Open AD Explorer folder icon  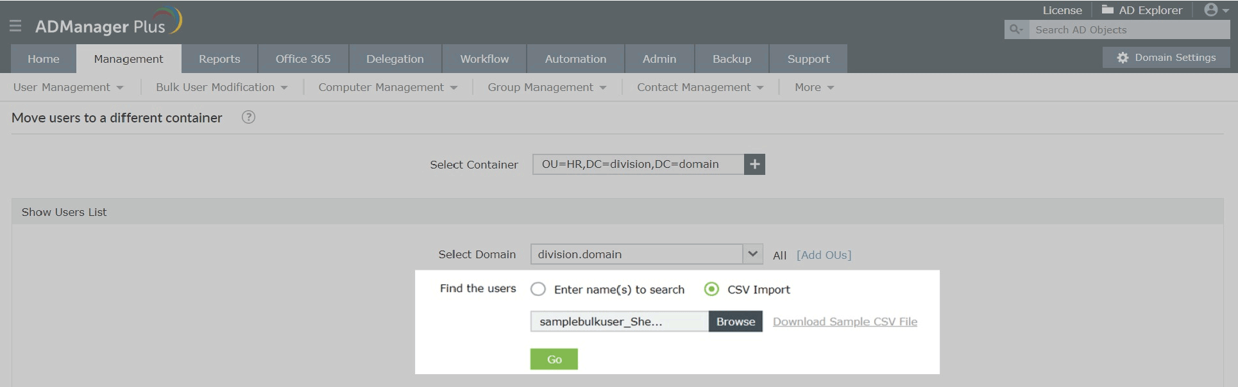1108,10
